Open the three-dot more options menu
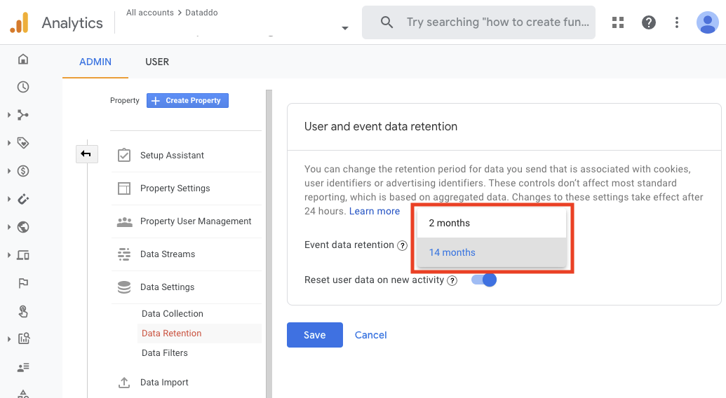 (x=677, y=22)
